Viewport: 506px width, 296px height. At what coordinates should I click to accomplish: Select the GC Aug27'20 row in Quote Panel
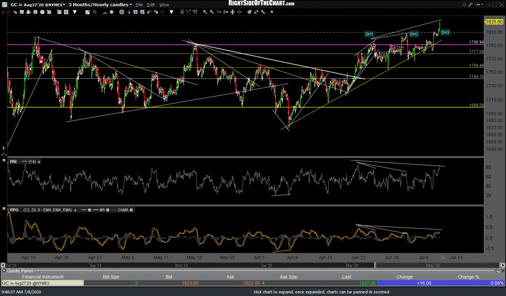42,283
